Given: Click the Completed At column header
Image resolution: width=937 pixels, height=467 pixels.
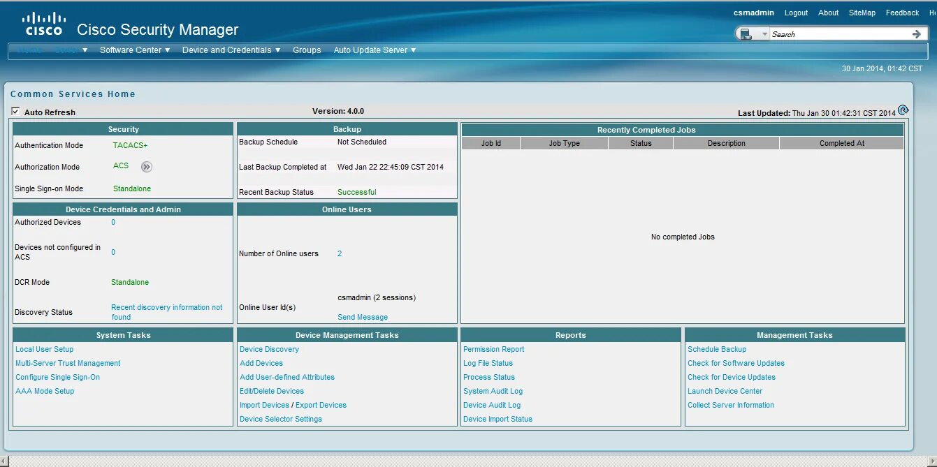Looking at the screenshot, I should coord(842,143).
